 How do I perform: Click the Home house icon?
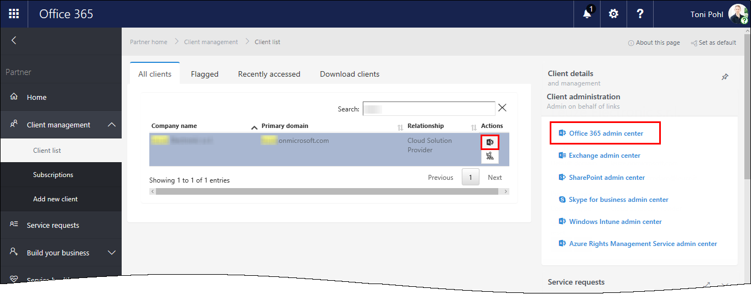click(14, 97)
